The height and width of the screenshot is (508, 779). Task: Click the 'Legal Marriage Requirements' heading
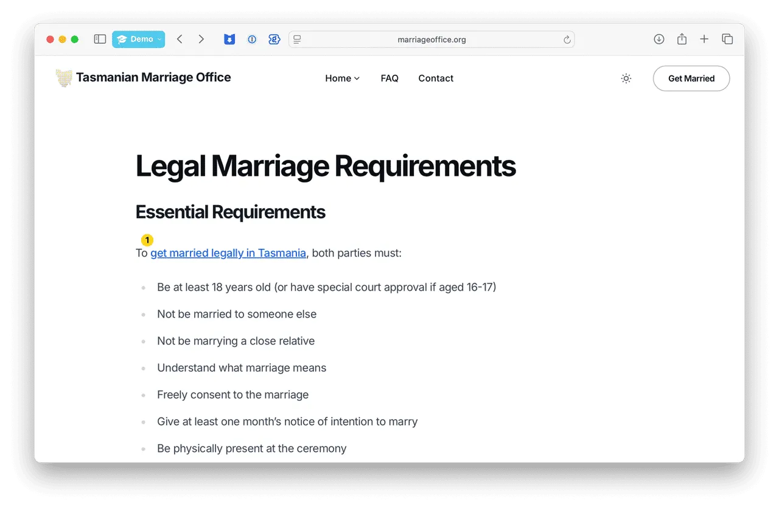[x=326, y=166]
